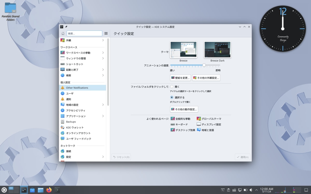The width and height of the screenshot is (311, 194).
Task: Open the 全般的な挙動 page link
Action: [x=180, y=119]
